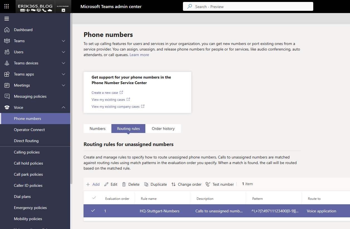The width and height of the screenshot is (350, 229).
Task: Click the Change order arrows icon
Action: pyautogui.click(x=173, y=184)
